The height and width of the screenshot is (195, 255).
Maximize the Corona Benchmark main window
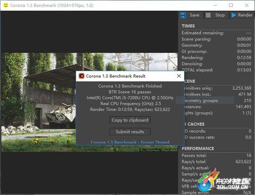coord(231,5)
